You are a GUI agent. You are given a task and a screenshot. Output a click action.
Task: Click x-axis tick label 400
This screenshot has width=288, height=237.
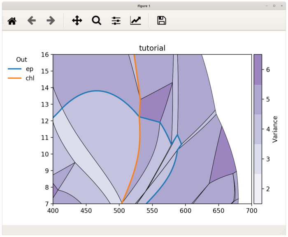(53, 210)
